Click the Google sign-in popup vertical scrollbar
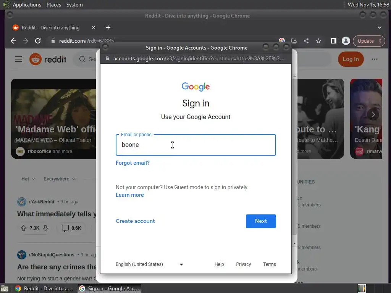 click(294, 157)
